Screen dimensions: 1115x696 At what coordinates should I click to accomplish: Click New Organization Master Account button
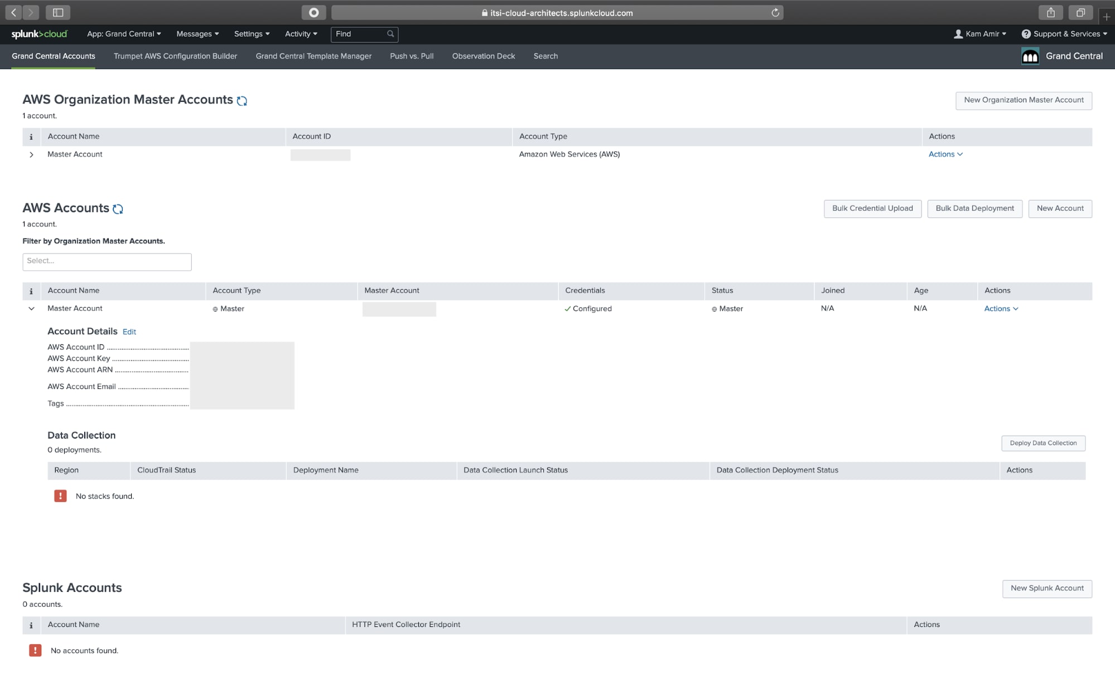point(1024,100)
